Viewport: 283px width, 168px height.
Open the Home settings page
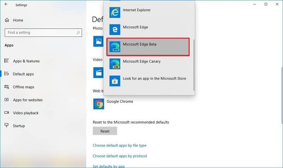(x=18, y=20)
